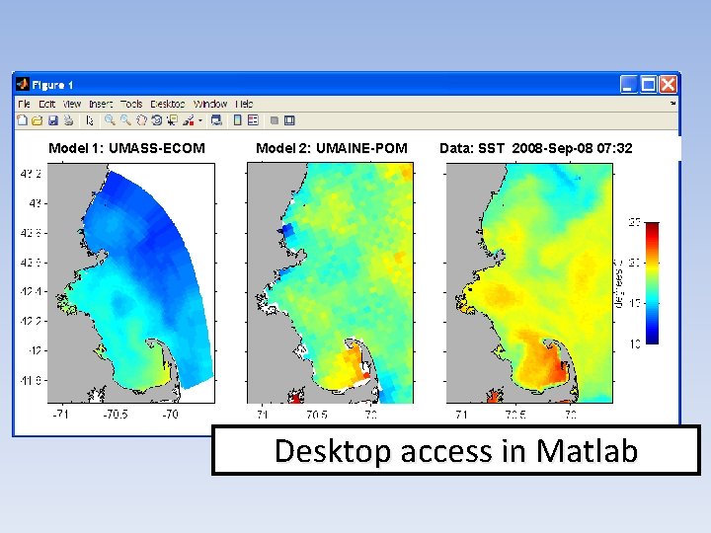
Task: Select the Rotate 3D tool
Action: pyautogui.click(x=157, y=120)
